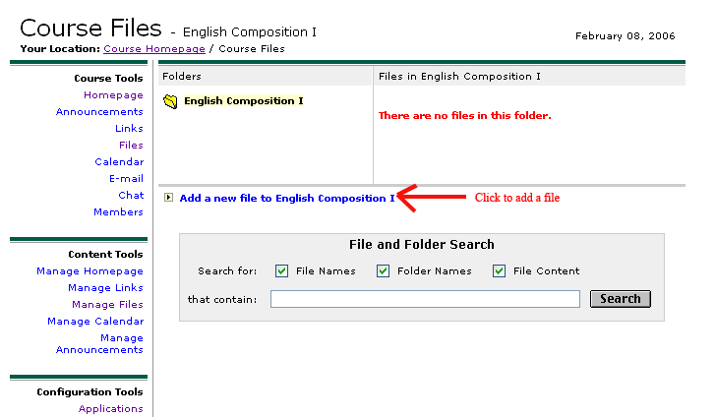Click the 'that contain' search text field
716x417 pixels.
pos(425,299)
